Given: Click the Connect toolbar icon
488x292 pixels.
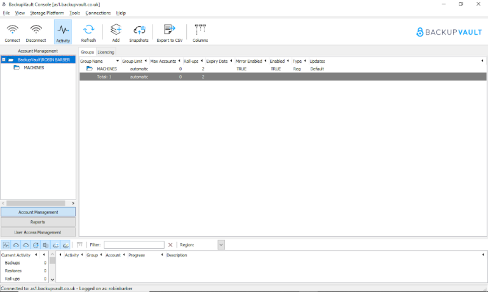Looking at the screenshot, I should (12, 32).
